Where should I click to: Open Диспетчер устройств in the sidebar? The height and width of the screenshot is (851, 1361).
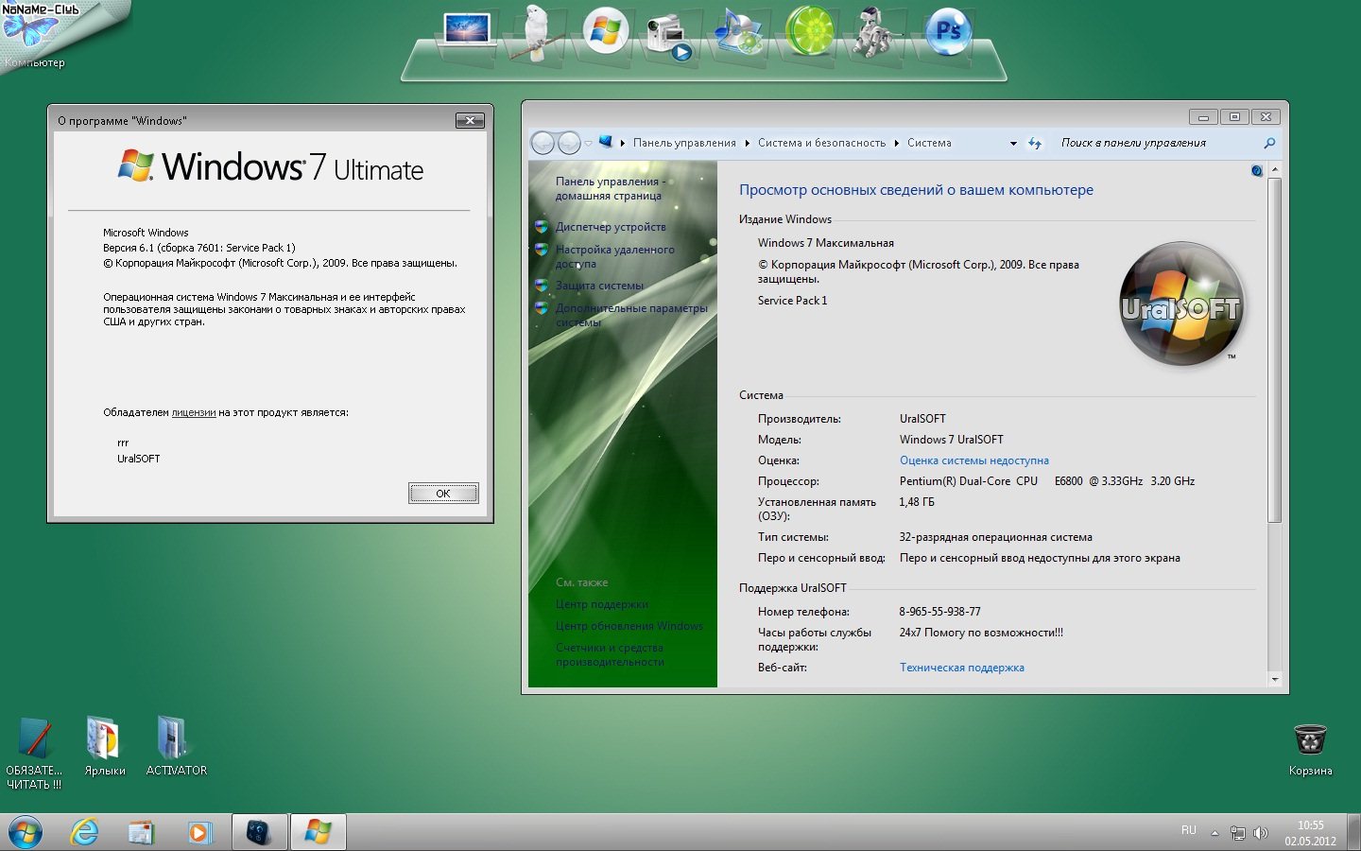tap(611, 227)
